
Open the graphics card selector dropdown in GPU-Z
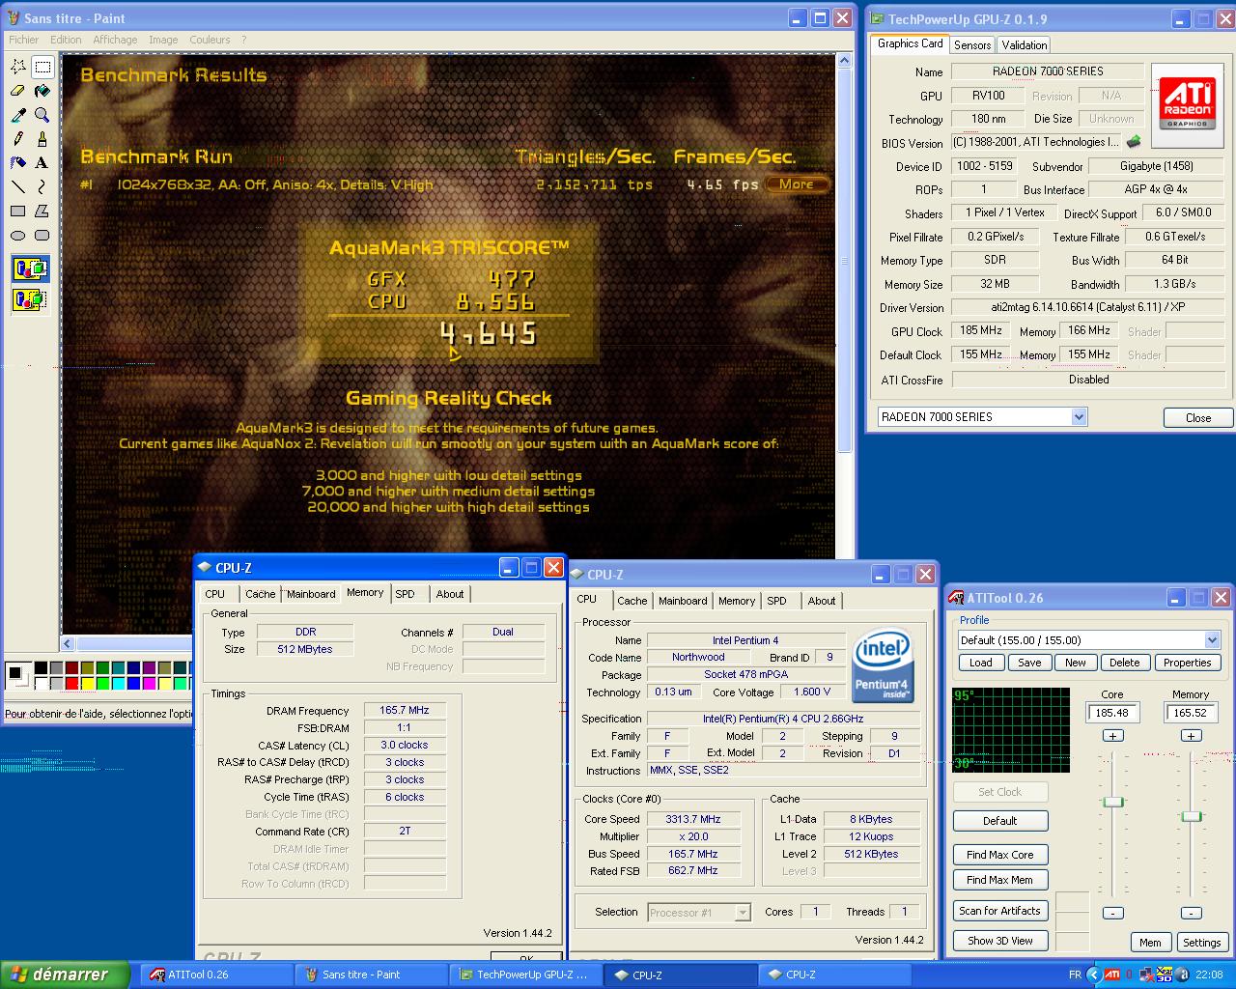pos(1079,417)
